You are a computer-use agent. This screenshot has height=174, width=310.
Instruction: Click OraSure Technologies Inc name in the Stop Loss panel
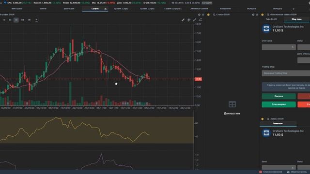click(x=288, y=27)
